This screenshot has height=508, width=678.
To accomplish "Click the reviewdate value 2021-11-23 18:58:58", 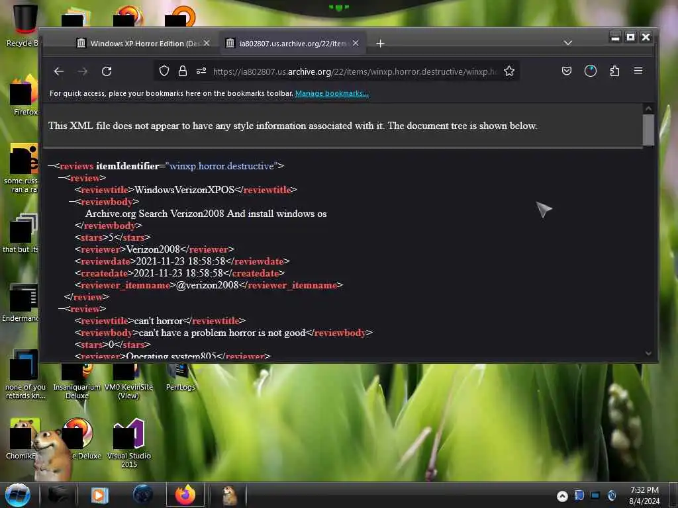I will 180,261.
